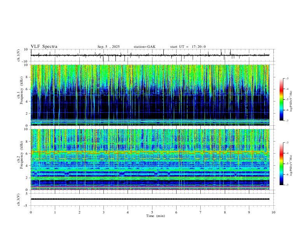Click the "5" tick on time axis
The width and height of the screenshot is (308, 238).
click(x=152, y=212)
